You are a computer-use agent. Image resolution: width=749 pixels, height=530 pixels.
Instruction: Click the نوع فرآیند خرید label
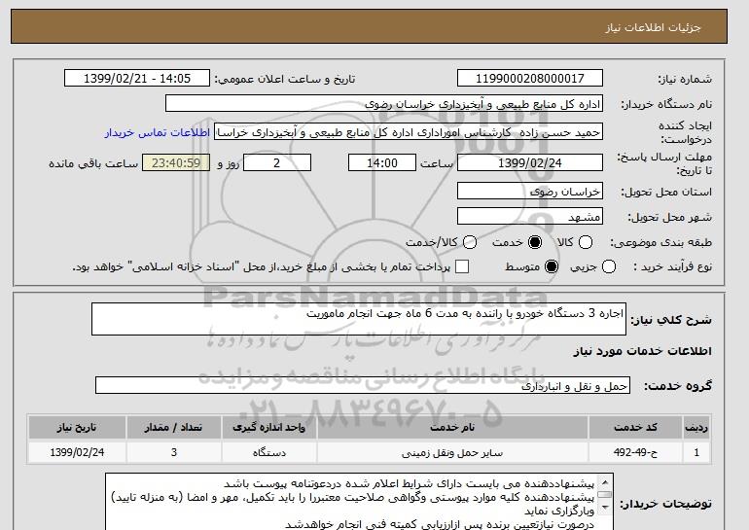coord(672,266)
